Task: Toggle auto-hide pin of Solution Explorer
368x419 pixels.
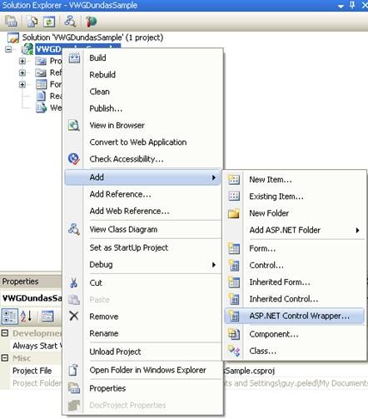Action: pos(352,5)
